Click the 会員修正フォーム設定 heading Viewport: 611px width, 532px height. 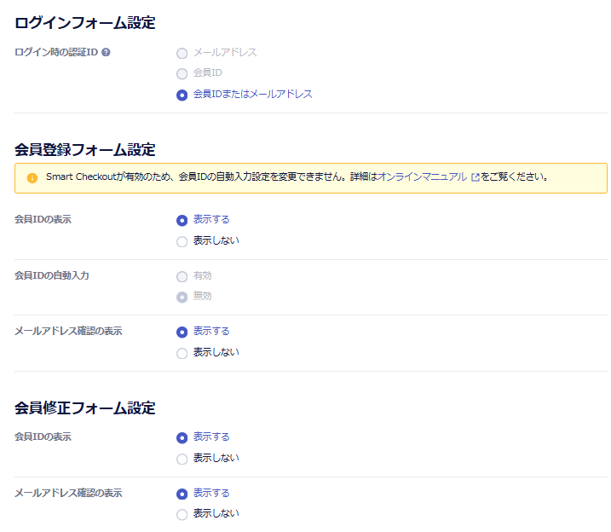point(85,408)
